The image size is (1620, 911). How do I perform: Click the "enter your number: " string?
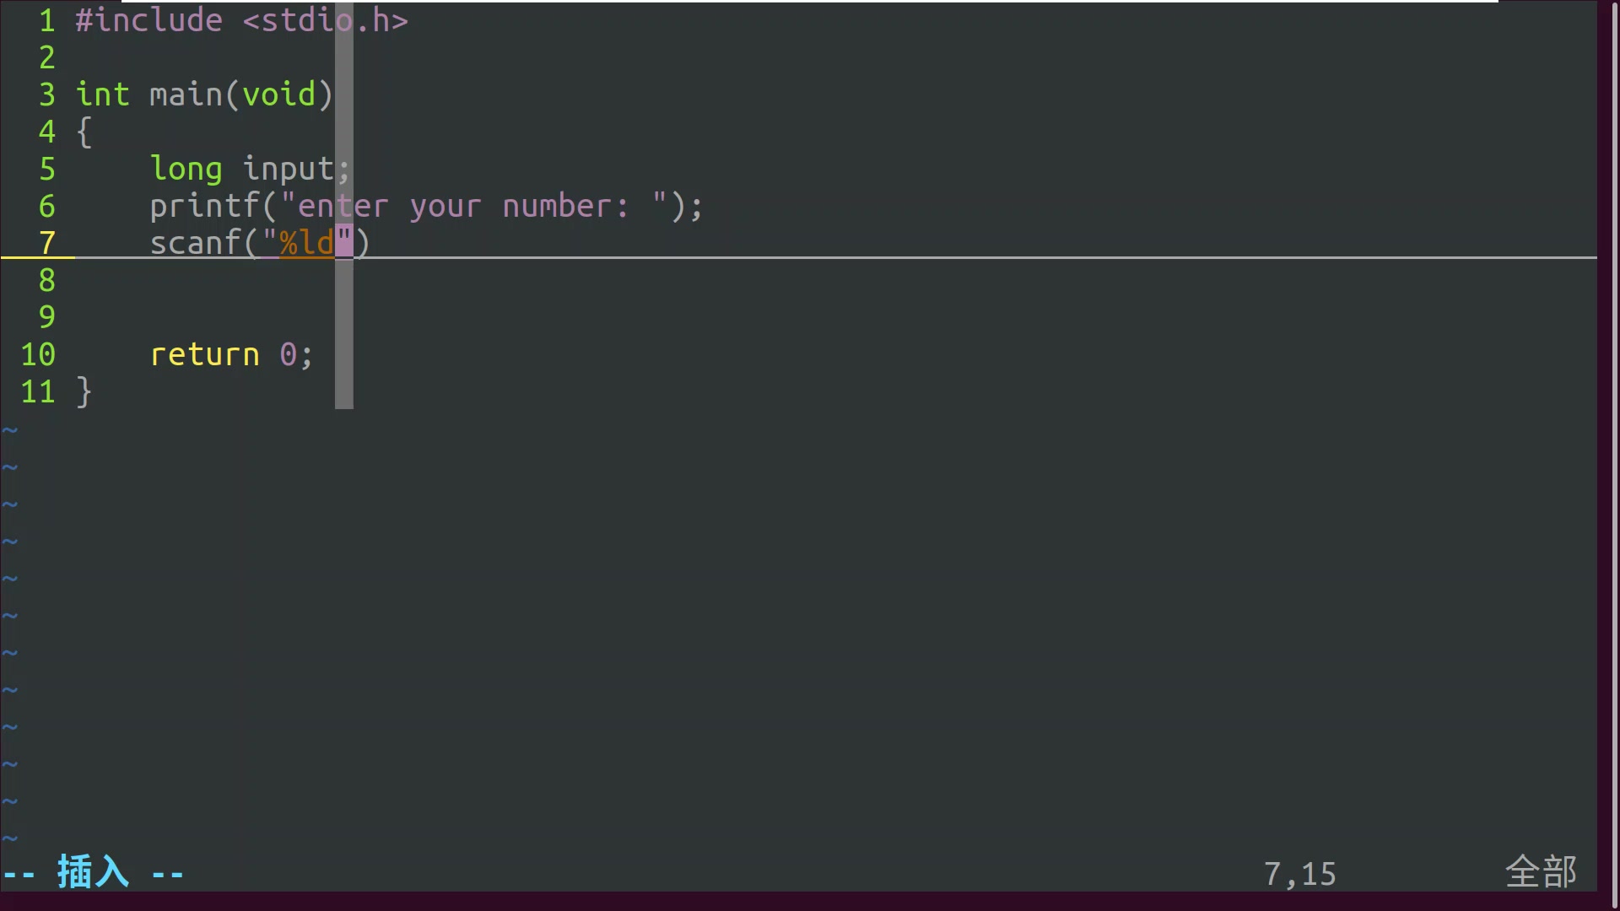coord(474,206)
